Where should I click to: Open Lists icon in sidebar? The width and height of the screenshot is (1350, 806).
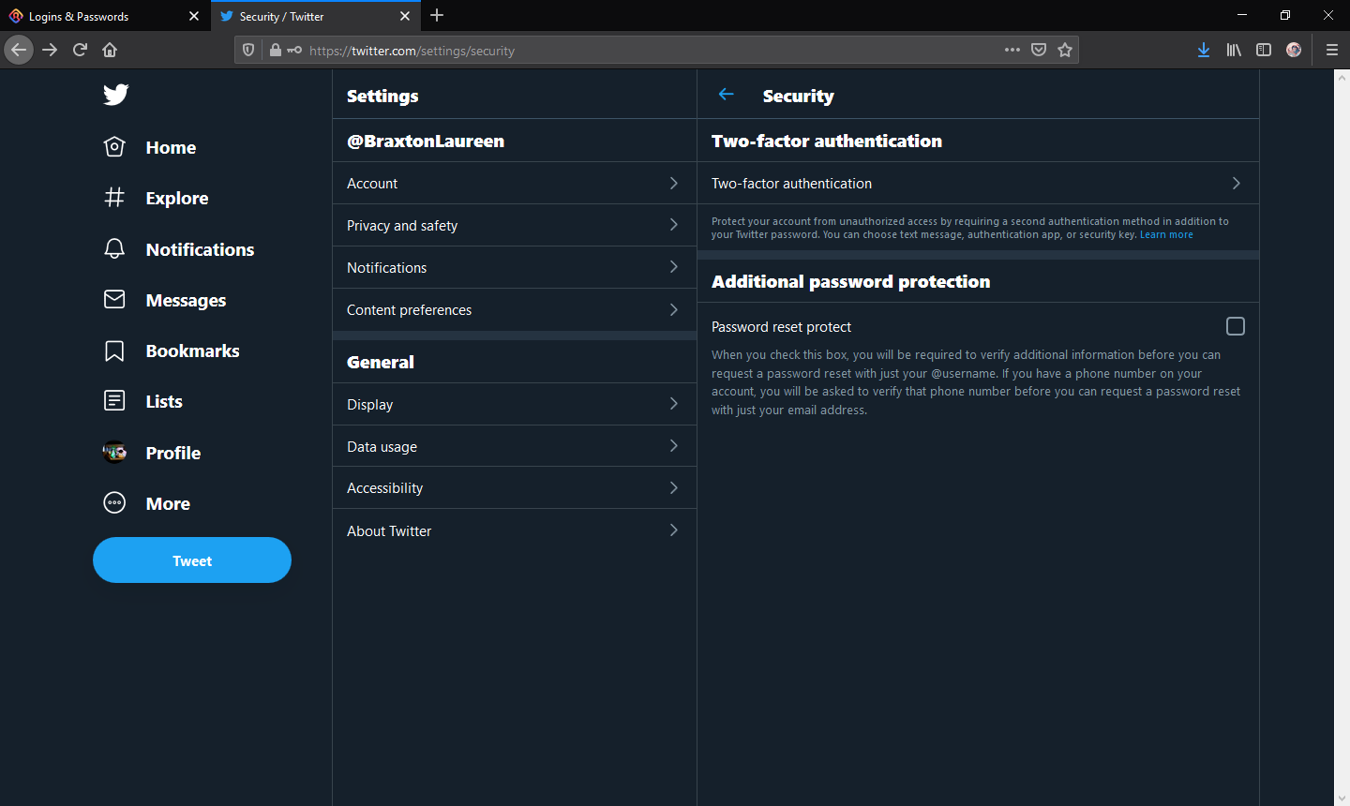pos(114,401)
